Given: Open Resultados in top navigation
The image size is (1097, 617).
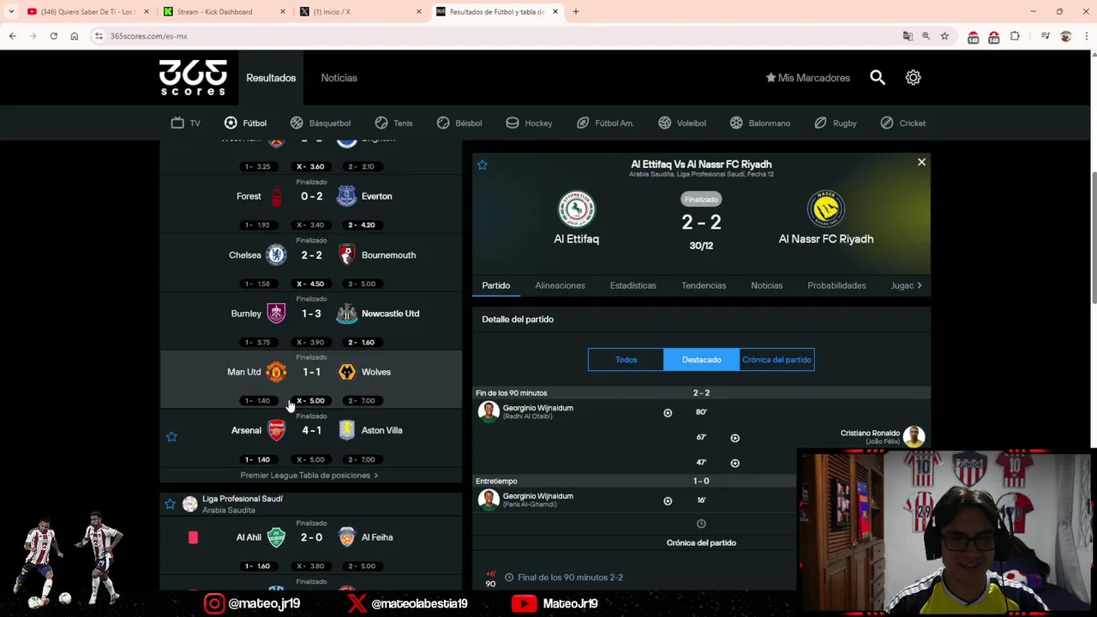Looking at the screenshot, I should [x=271, y=78].
